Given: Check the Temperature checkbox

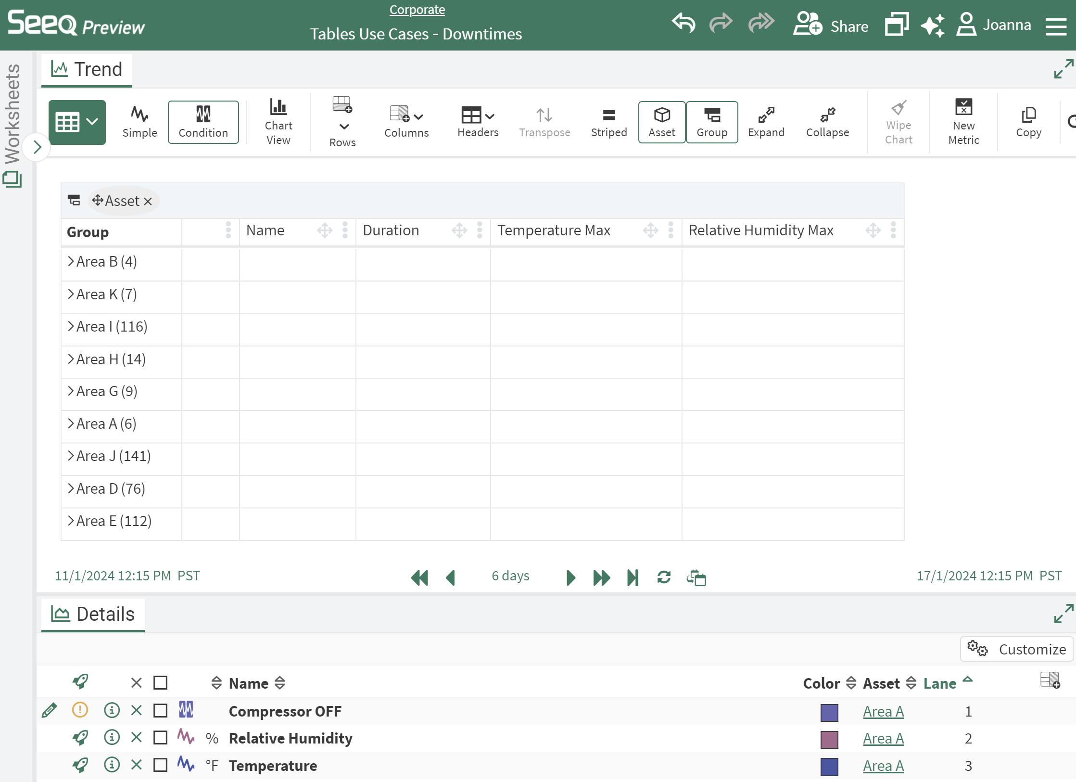Looking at the screenshot, I should click(160, 765).
